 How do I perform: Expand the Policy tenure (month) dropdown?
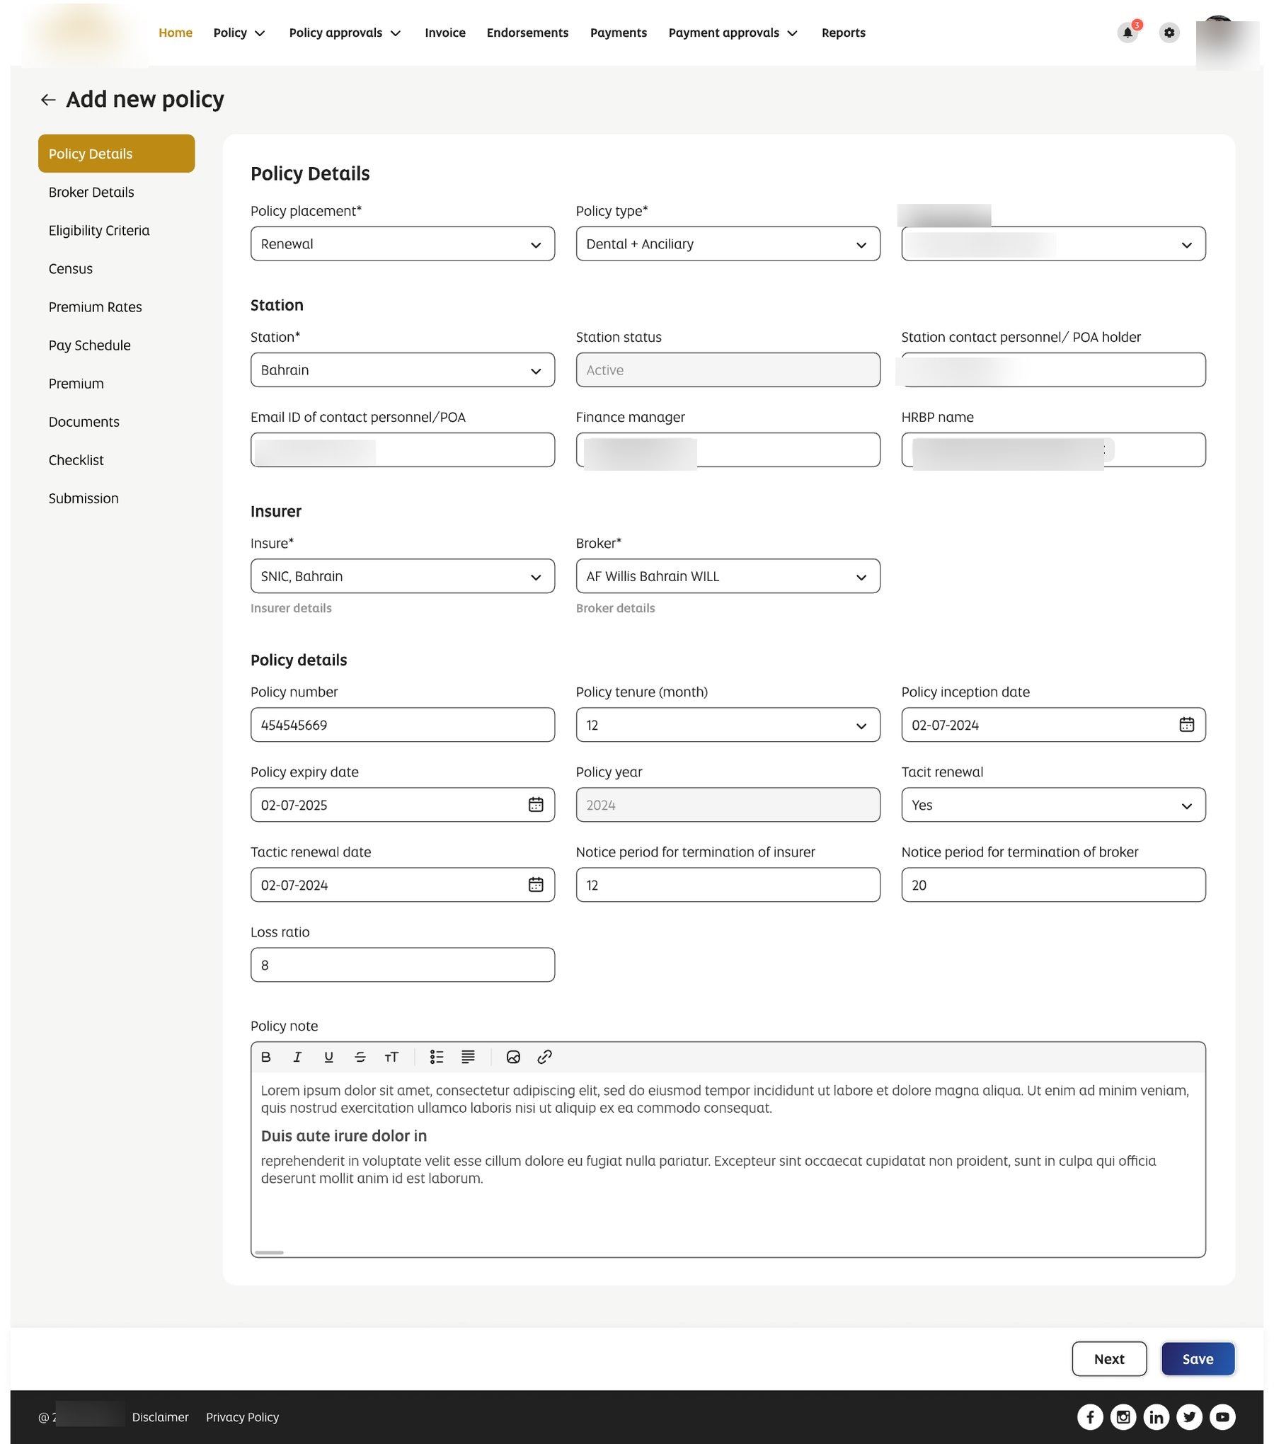click(x=728, y=725)
